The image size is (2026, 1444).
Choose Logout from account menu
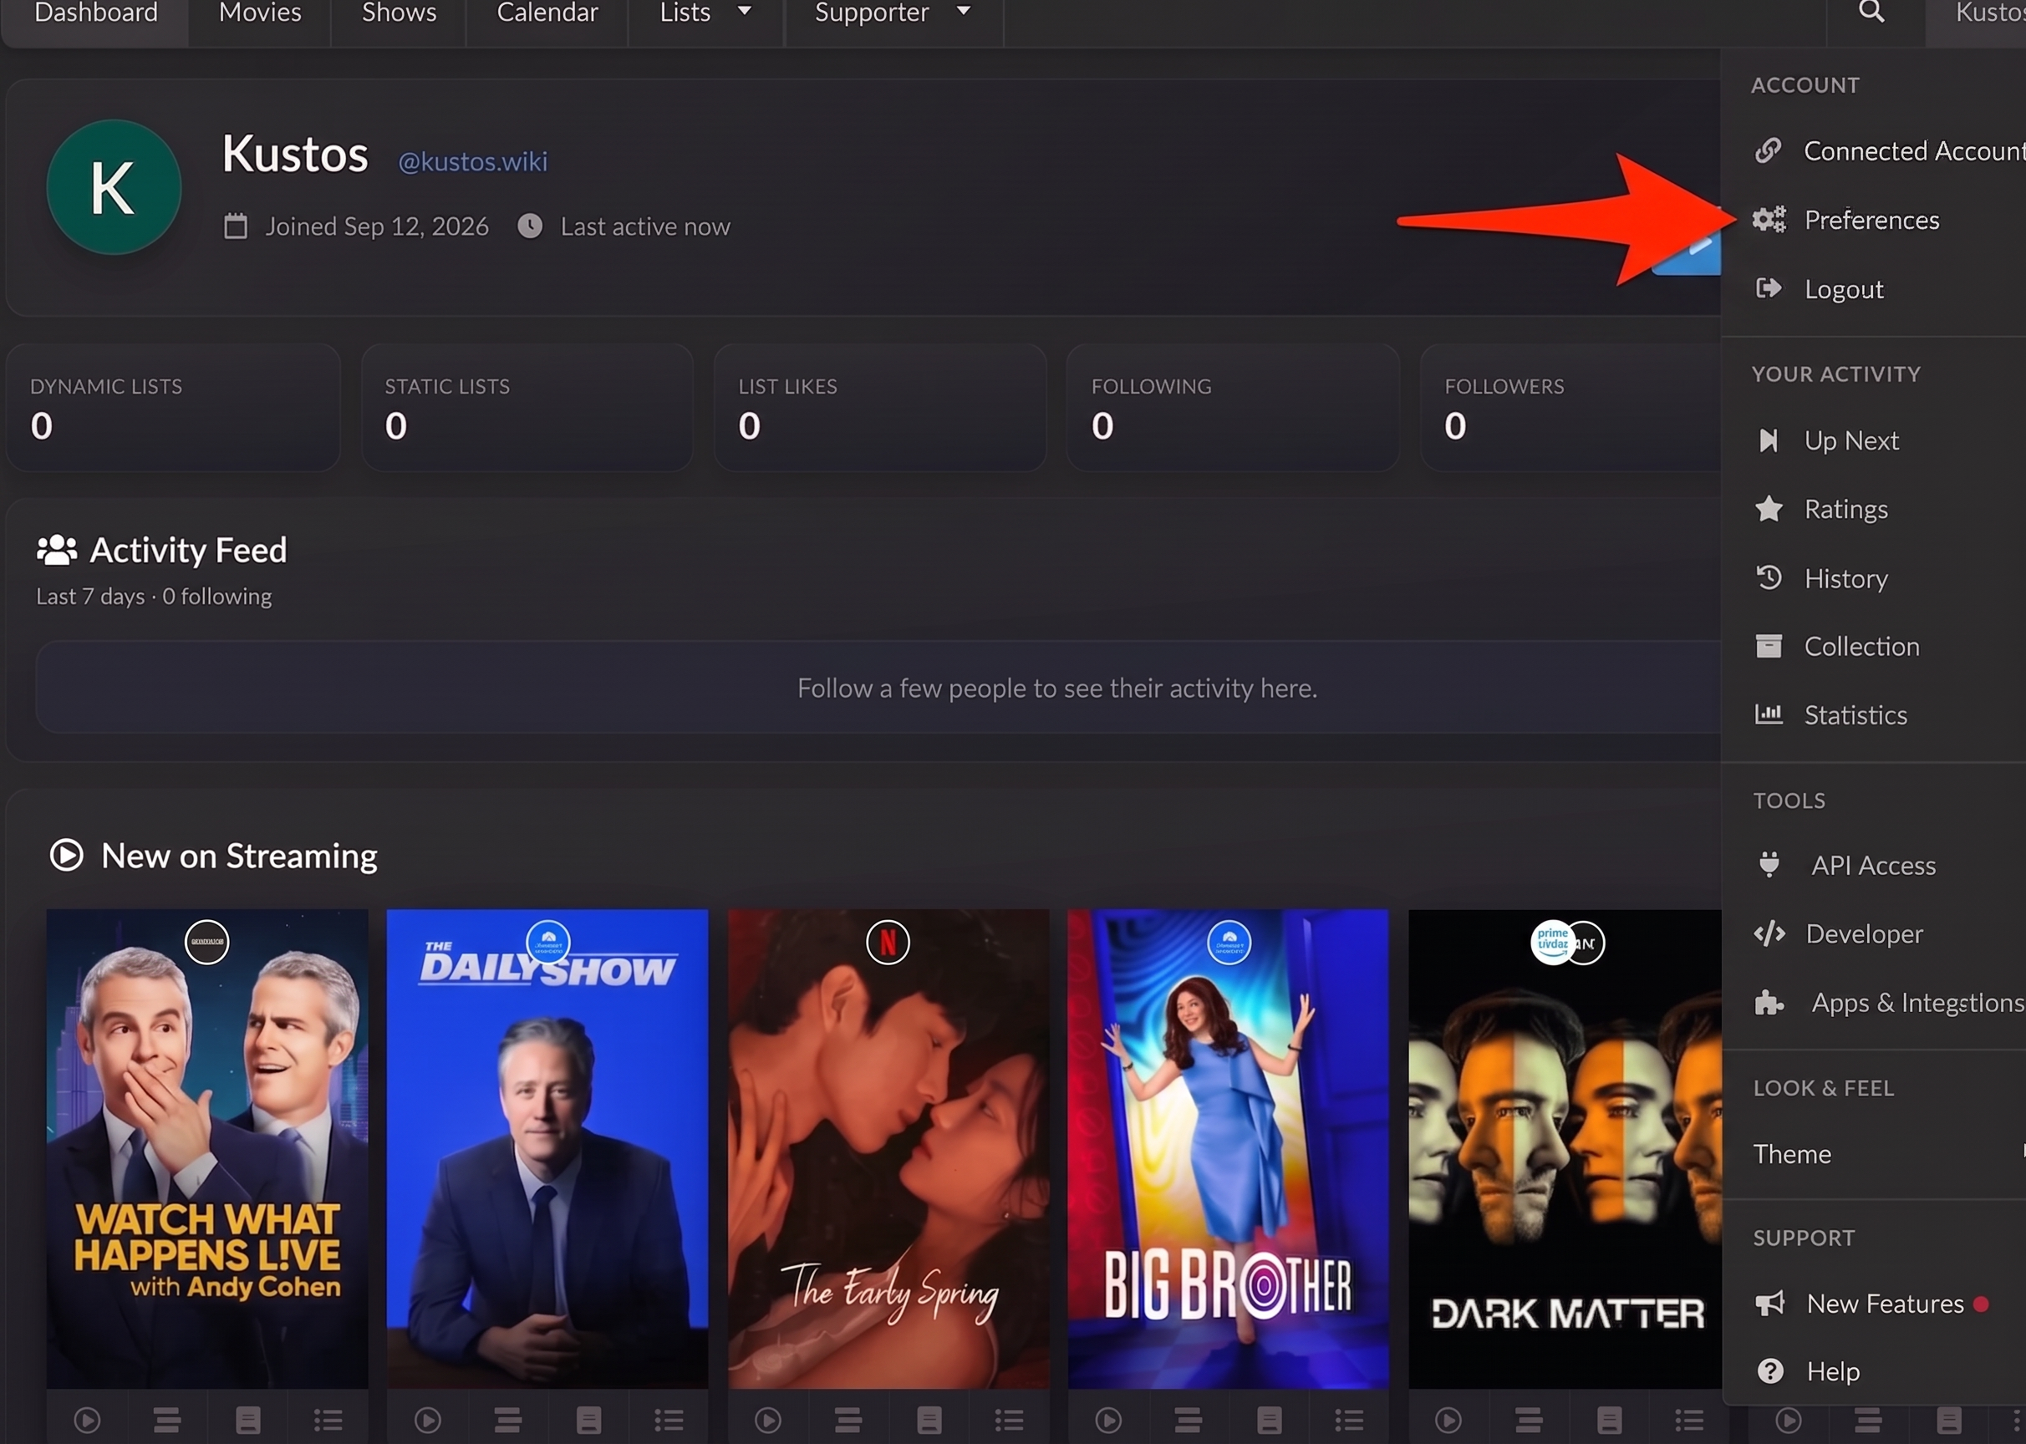pos(1819,289)
